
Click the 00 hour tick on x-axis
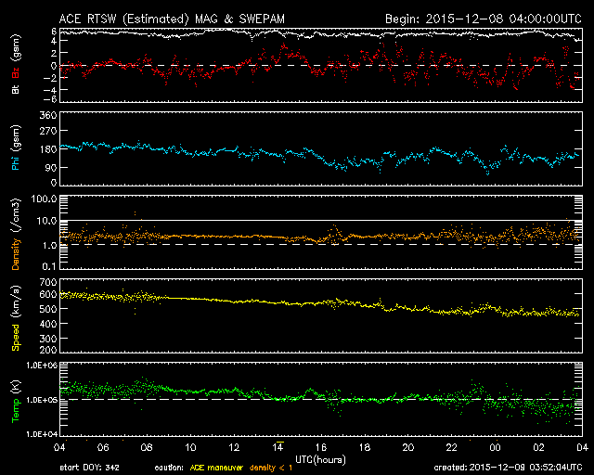494,447
